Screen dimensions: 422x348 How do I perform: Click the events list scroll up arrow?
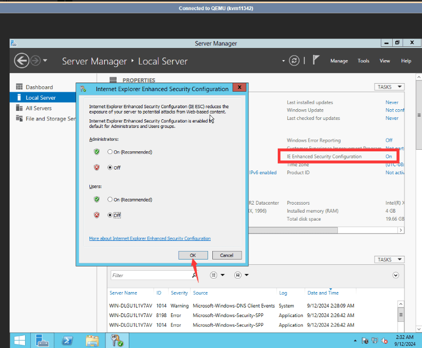401,304
